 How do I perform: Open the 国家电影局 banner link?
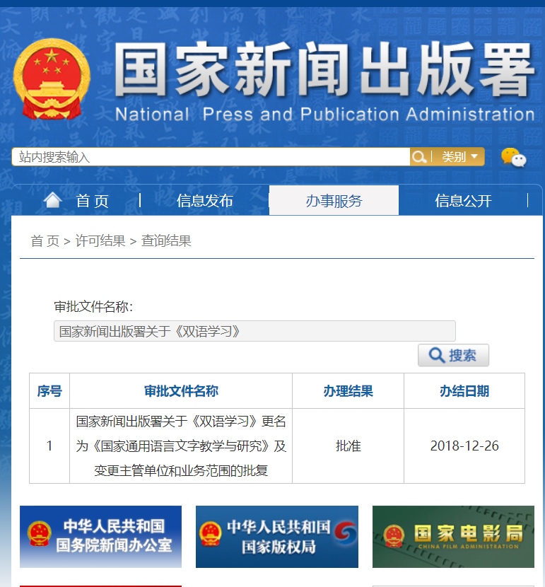click(x=453, y=537)
